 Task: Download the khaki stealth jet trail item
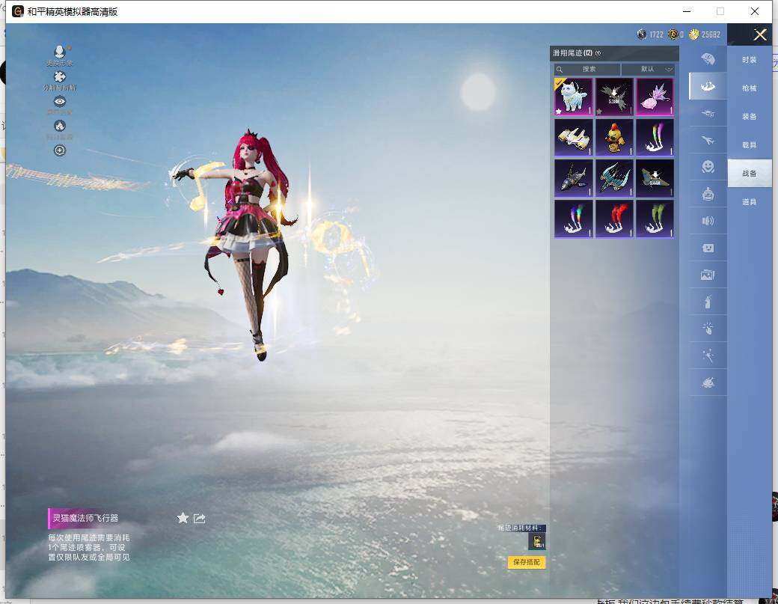click(x=655, y=177)
